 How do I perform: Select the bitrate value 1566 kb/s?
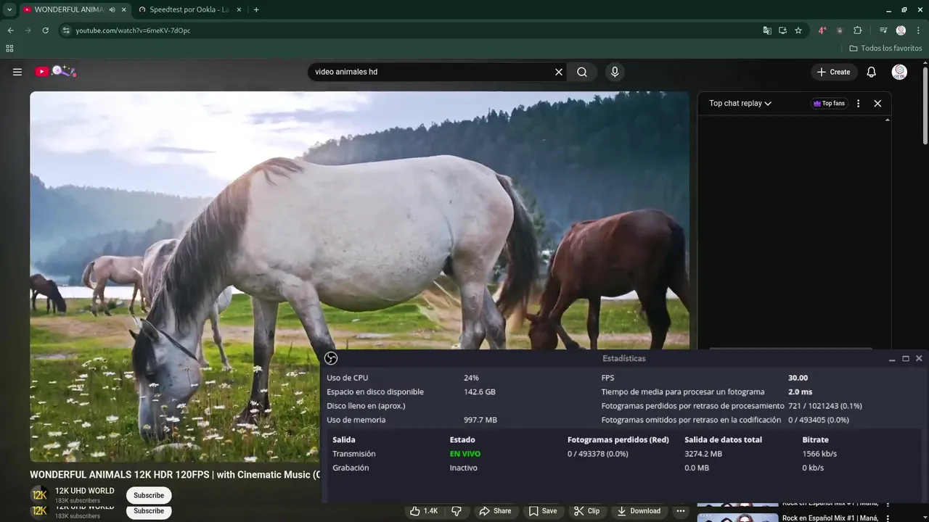819,454
